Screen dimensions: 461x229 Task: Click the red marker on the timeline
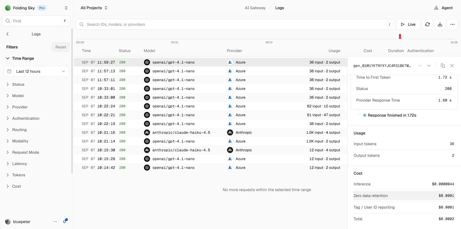point(400,36)
